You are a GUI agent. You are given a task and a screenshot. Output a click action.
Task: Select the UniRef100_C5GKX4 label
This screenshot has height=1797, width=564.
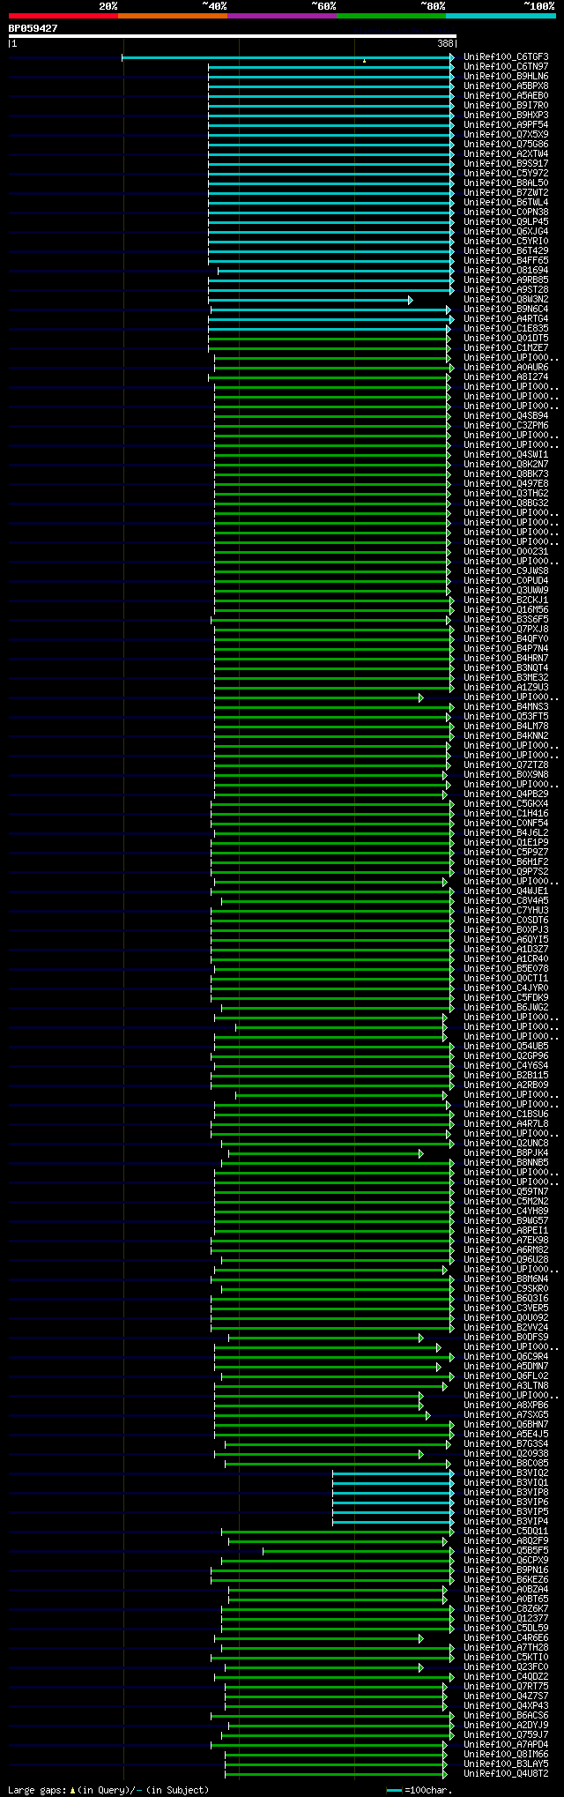[x=506, y=804]
